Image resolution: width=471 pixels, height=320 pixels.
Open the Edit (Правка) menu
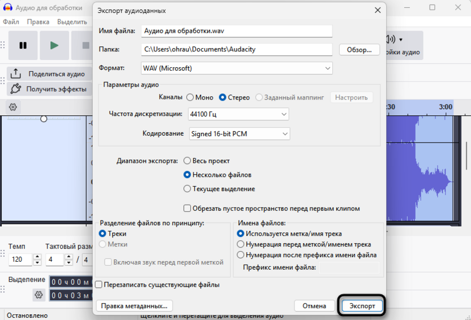pos(38,22)
